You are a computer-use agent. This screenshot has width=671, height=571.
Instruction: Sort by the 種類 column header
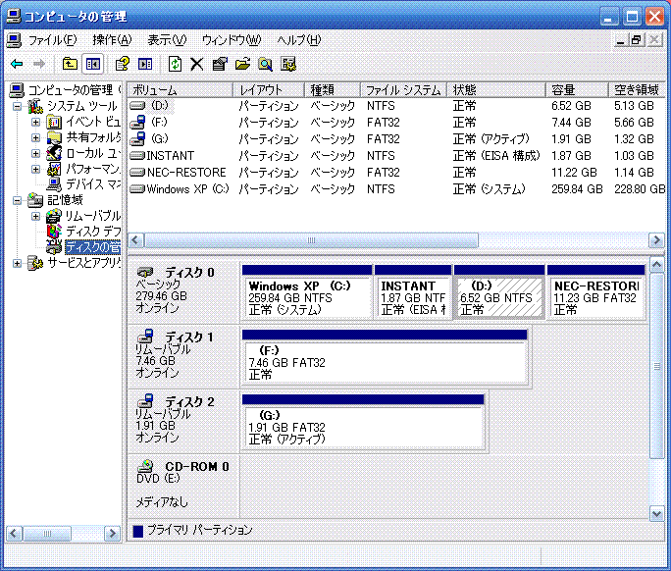(x=333, y=90)
